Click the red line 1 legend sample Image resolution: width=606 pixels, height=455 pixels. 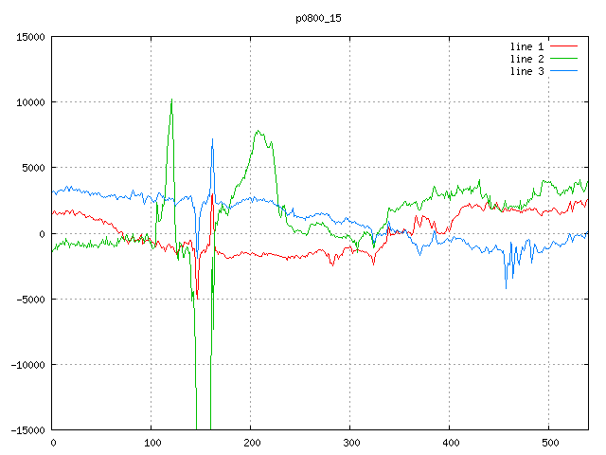point(563,46)
